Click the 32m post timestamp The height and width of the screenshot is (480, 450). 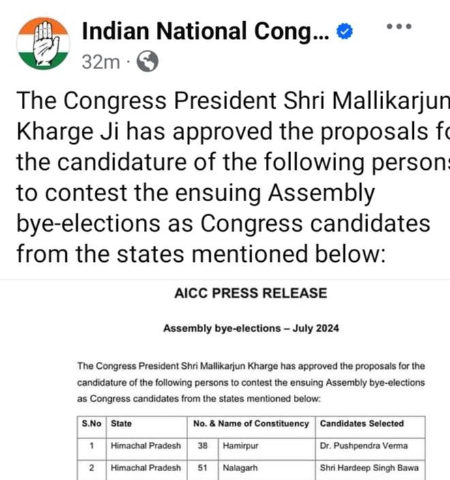(100, 62)
